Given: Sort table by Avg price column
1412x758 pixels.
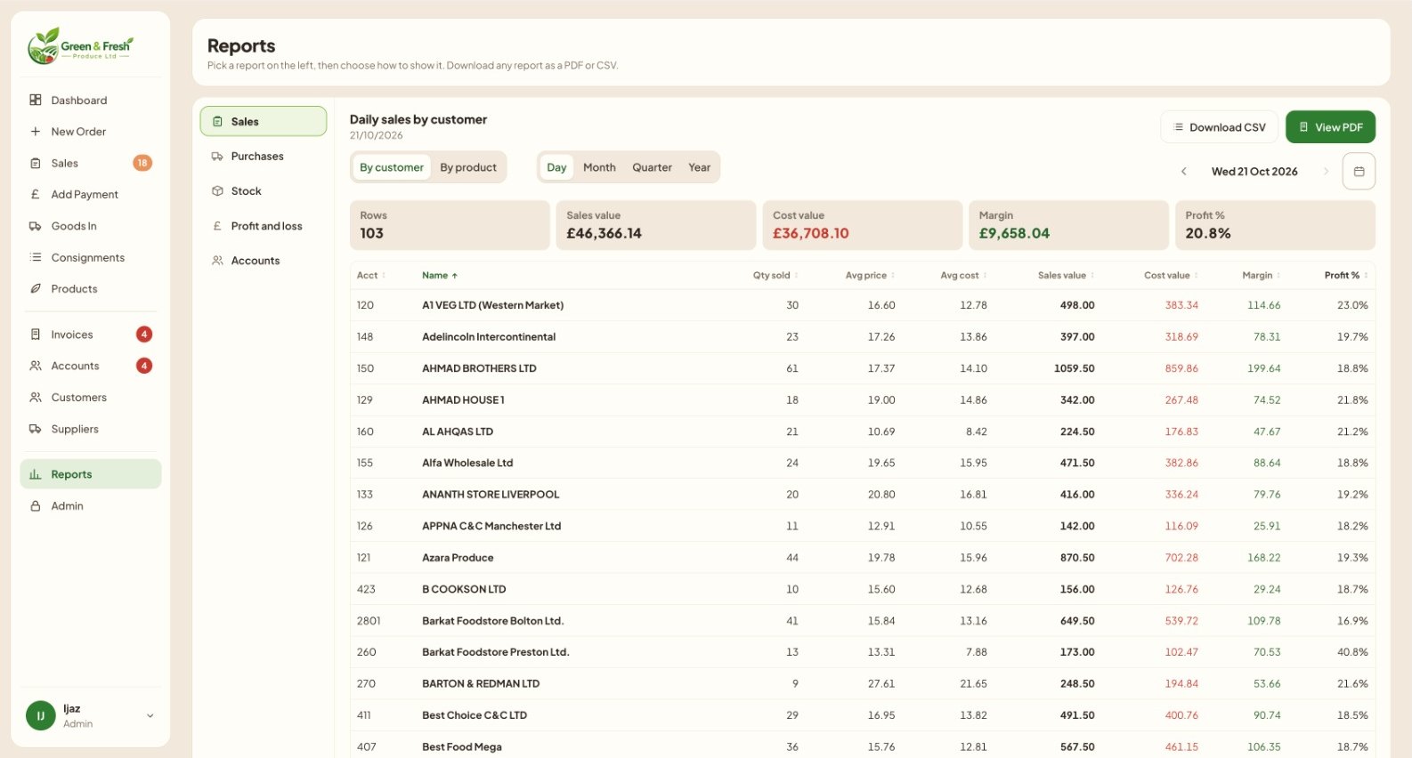Looking at the screenshot, I should 870,275.
